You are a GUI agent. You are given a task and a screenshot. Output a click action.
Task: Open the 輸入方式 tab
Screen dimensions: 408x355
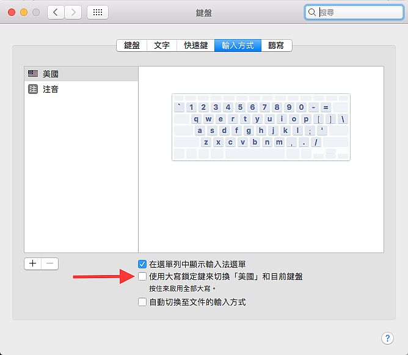[x=238, y=46]
